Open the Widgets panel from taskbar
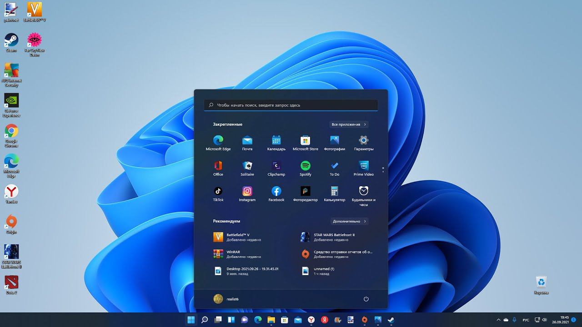The image size is (582, 327). tap(231, 320)
